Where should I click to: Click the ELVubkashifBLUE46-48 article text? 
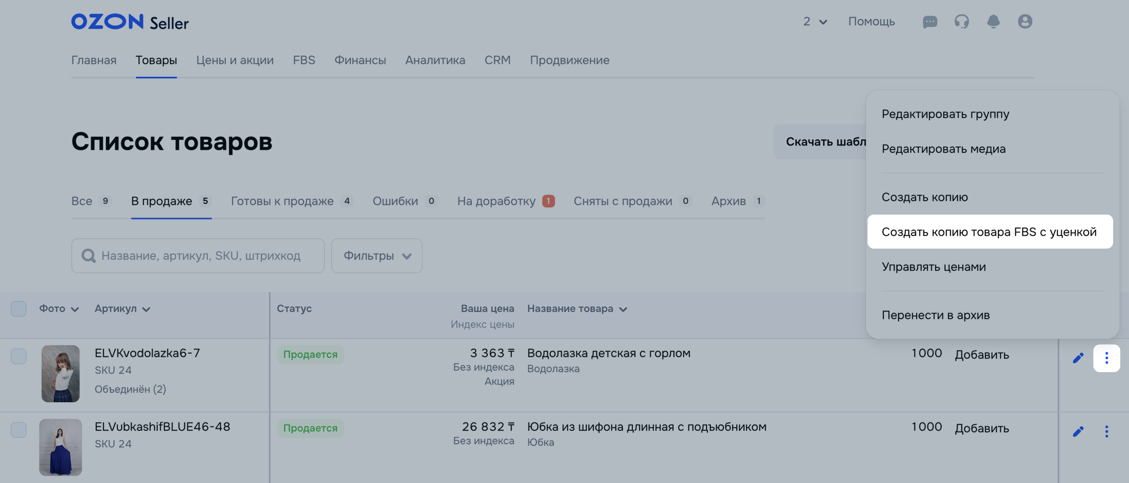[x=162, y=426]
